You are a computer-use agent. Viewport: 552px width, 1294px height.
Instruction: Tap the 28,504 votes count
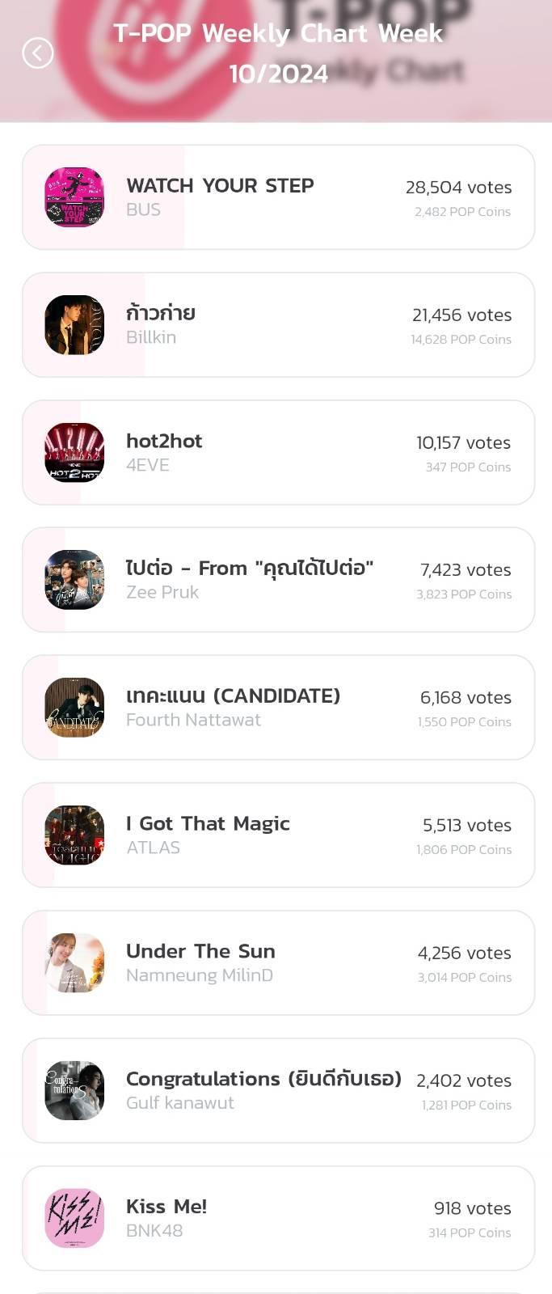click(458, 187)
